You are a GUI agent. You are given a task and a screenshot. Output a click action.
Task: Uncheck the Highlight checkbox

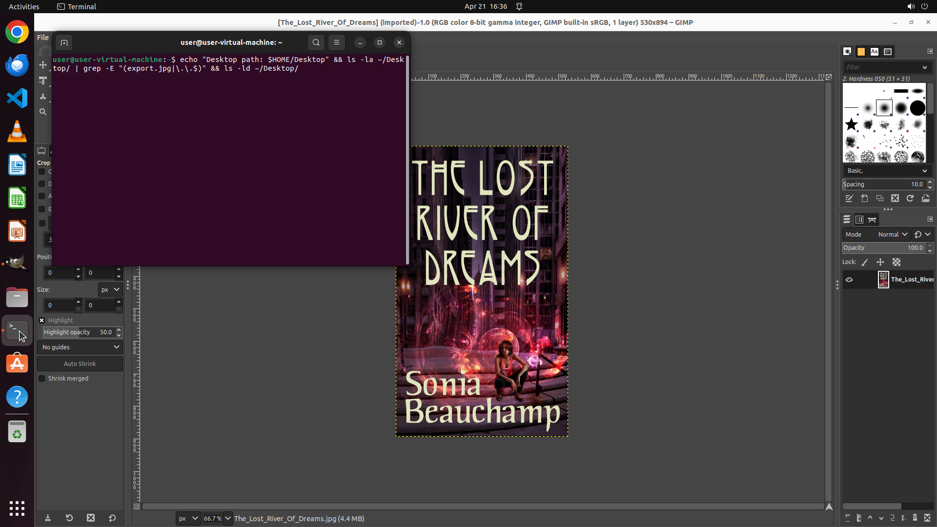(42, 321)
